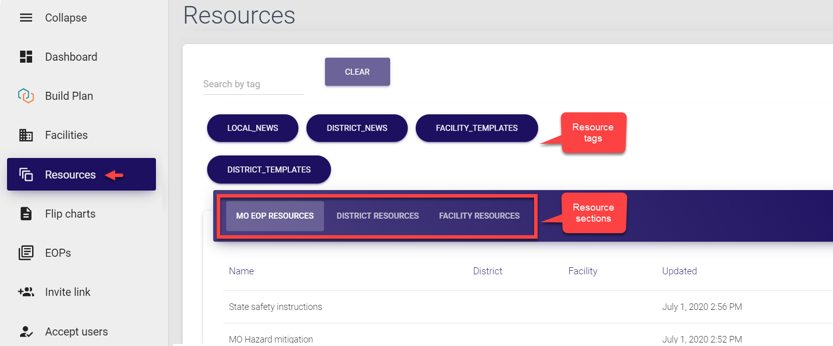The width and height of the screenshot is (833, 346).
Task: Select the Facilities building icon
Action: 26,135
